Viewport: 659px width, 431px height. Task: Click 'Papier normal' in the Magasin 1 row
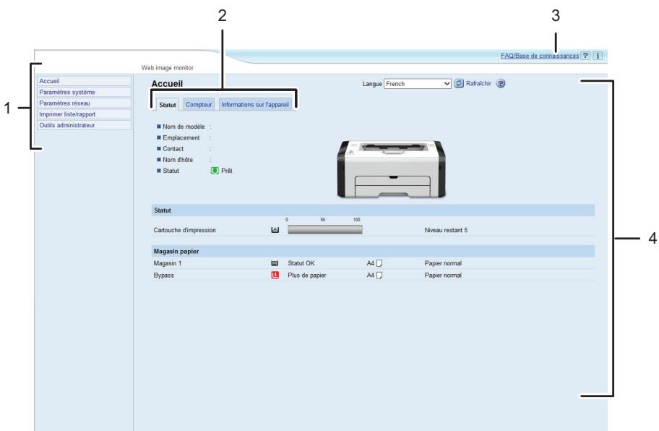[x=443, y=263]
